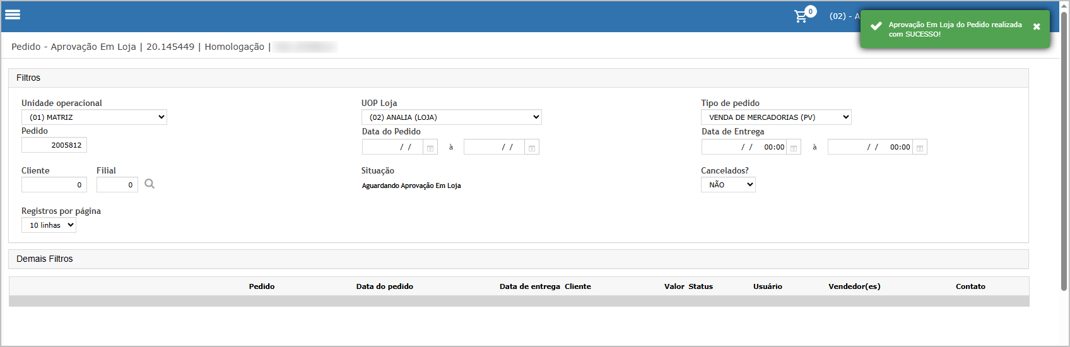Click the cart item count badge

[811, 11]
